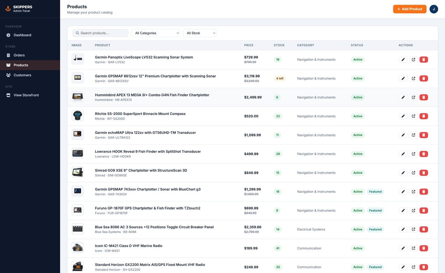Open the All Categories filter dropdown
The image size is (445, 273).
tap(156, 33)
